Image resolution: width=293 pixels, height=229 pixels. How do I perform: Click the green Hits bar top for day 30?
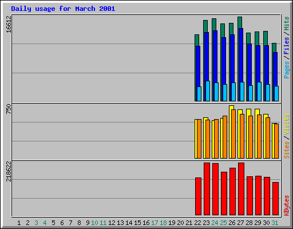pos(266,38)
